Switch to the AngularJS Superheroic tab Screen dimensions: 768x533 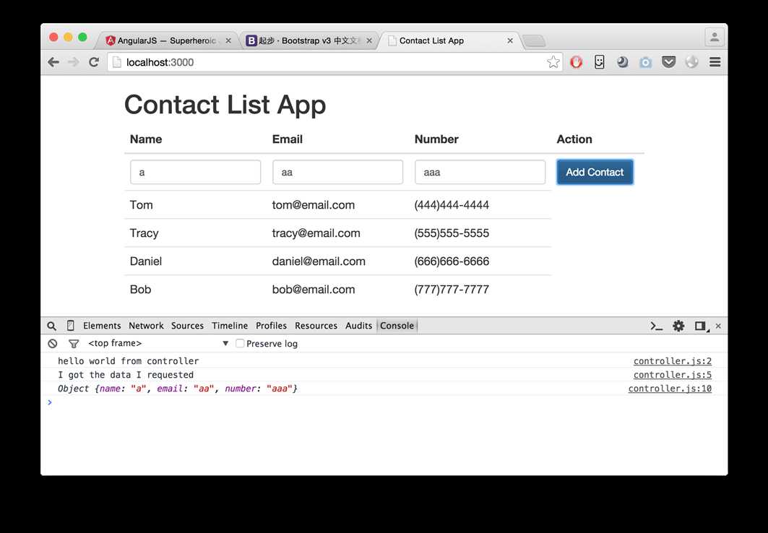[x=166, y=40]
